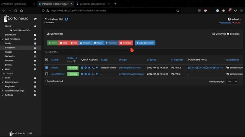245x137 pixels.
Task: Click the Kill button
Action: click(x=73, y=43)
